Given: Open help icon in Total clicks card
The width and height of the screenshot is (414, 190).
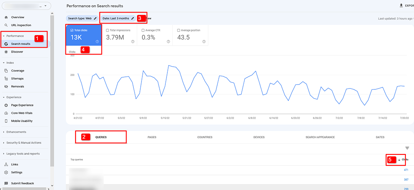Looking at the screenshot, I should [97, 41].
